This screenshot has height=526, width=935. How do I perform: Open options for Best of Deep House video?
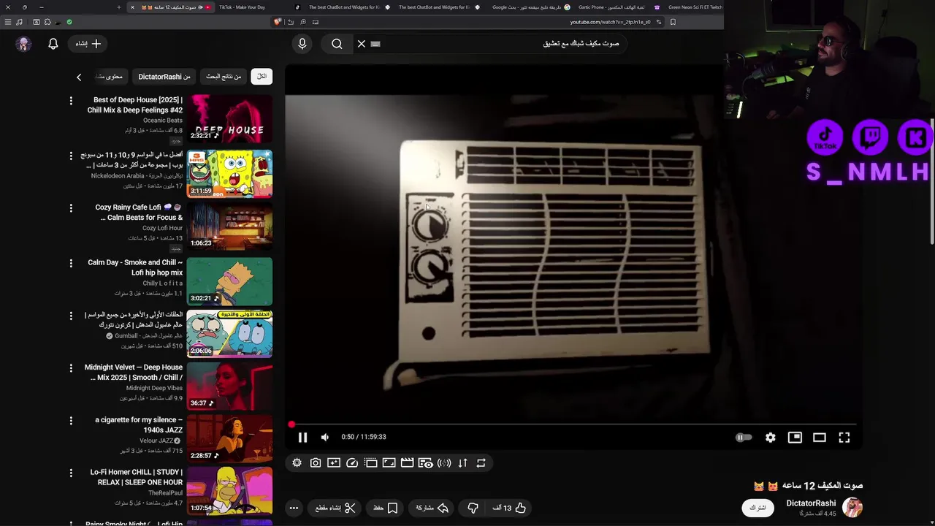click(x=71, y=100)
